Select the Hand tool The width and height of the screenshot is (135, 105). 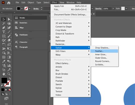coord(4,74)
